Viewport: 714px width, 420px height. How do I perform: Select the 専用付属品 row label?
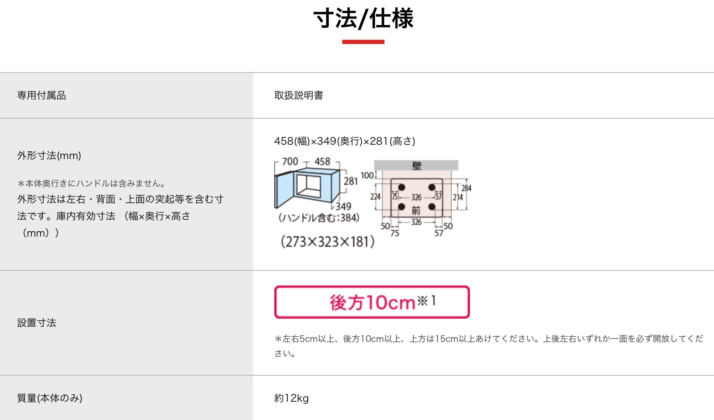[x=42, y=95]
